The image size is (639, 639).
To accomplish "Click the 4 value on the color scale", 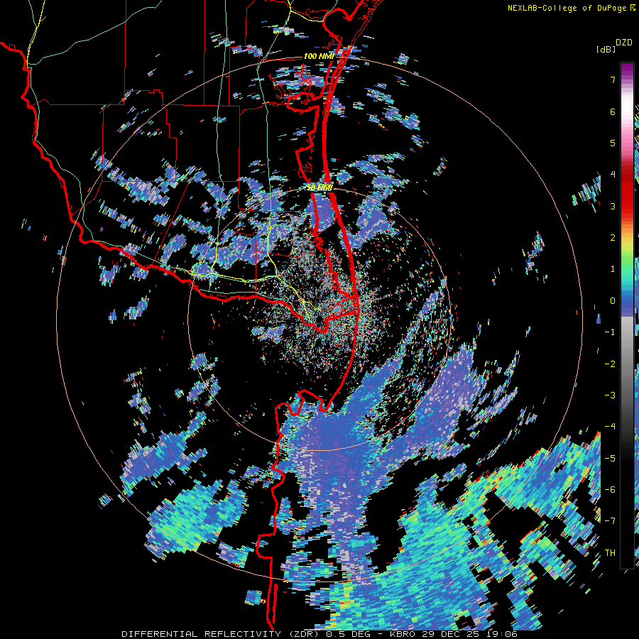I will coord(613,175).
